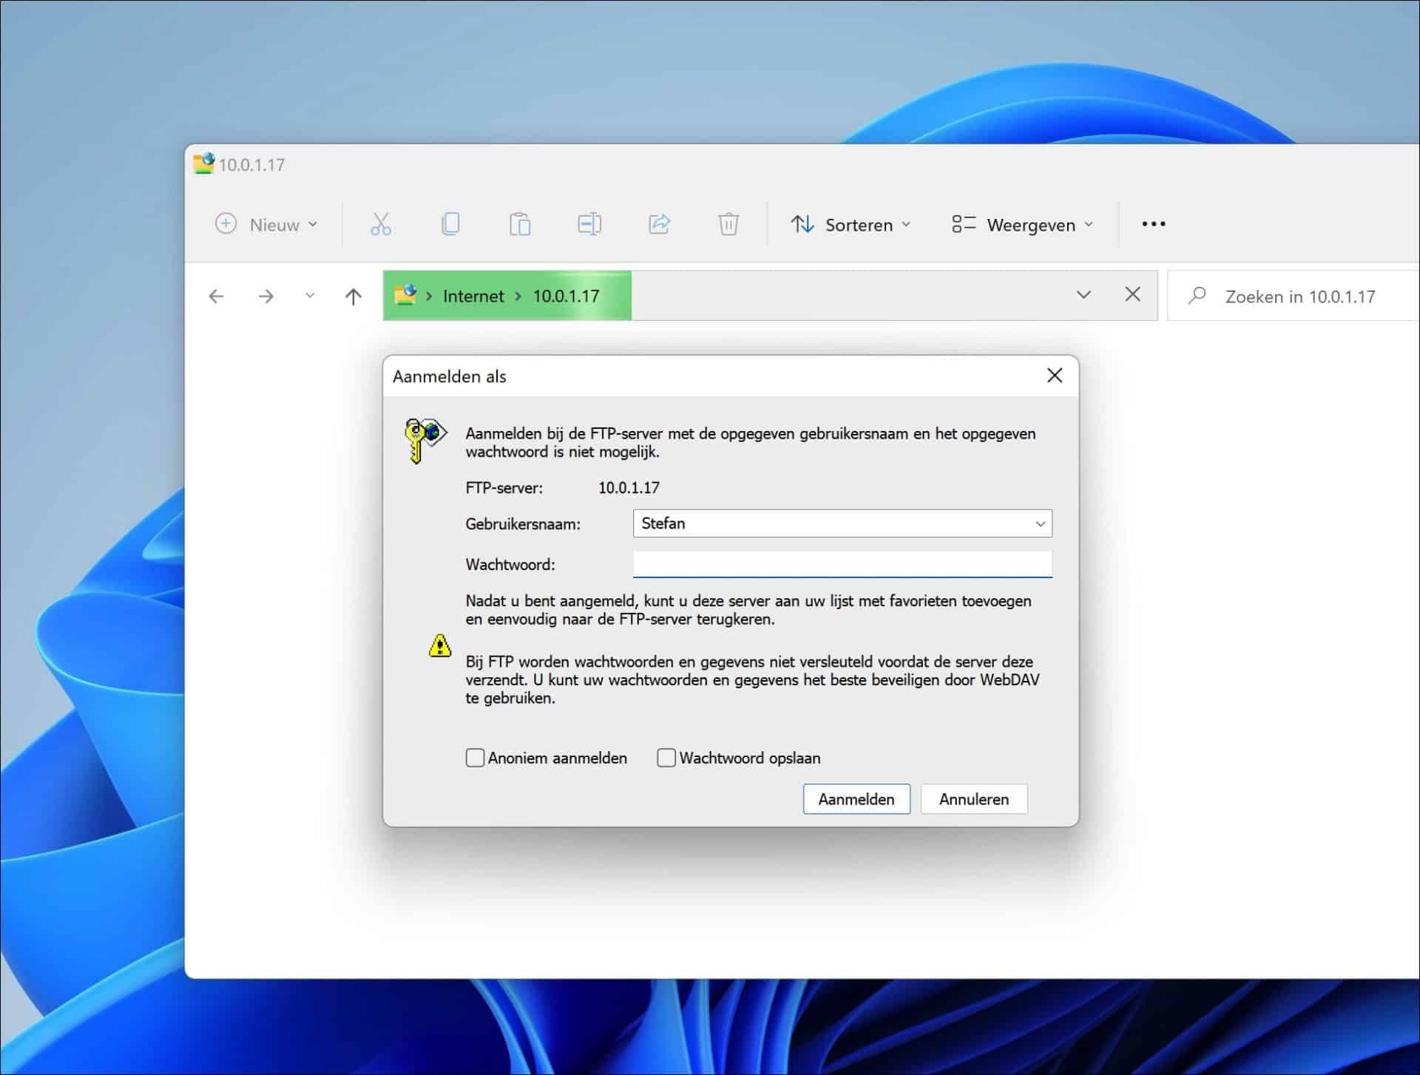Open the address bar history dropdown
The image size is (1420, 1075).
[1083, 294]
